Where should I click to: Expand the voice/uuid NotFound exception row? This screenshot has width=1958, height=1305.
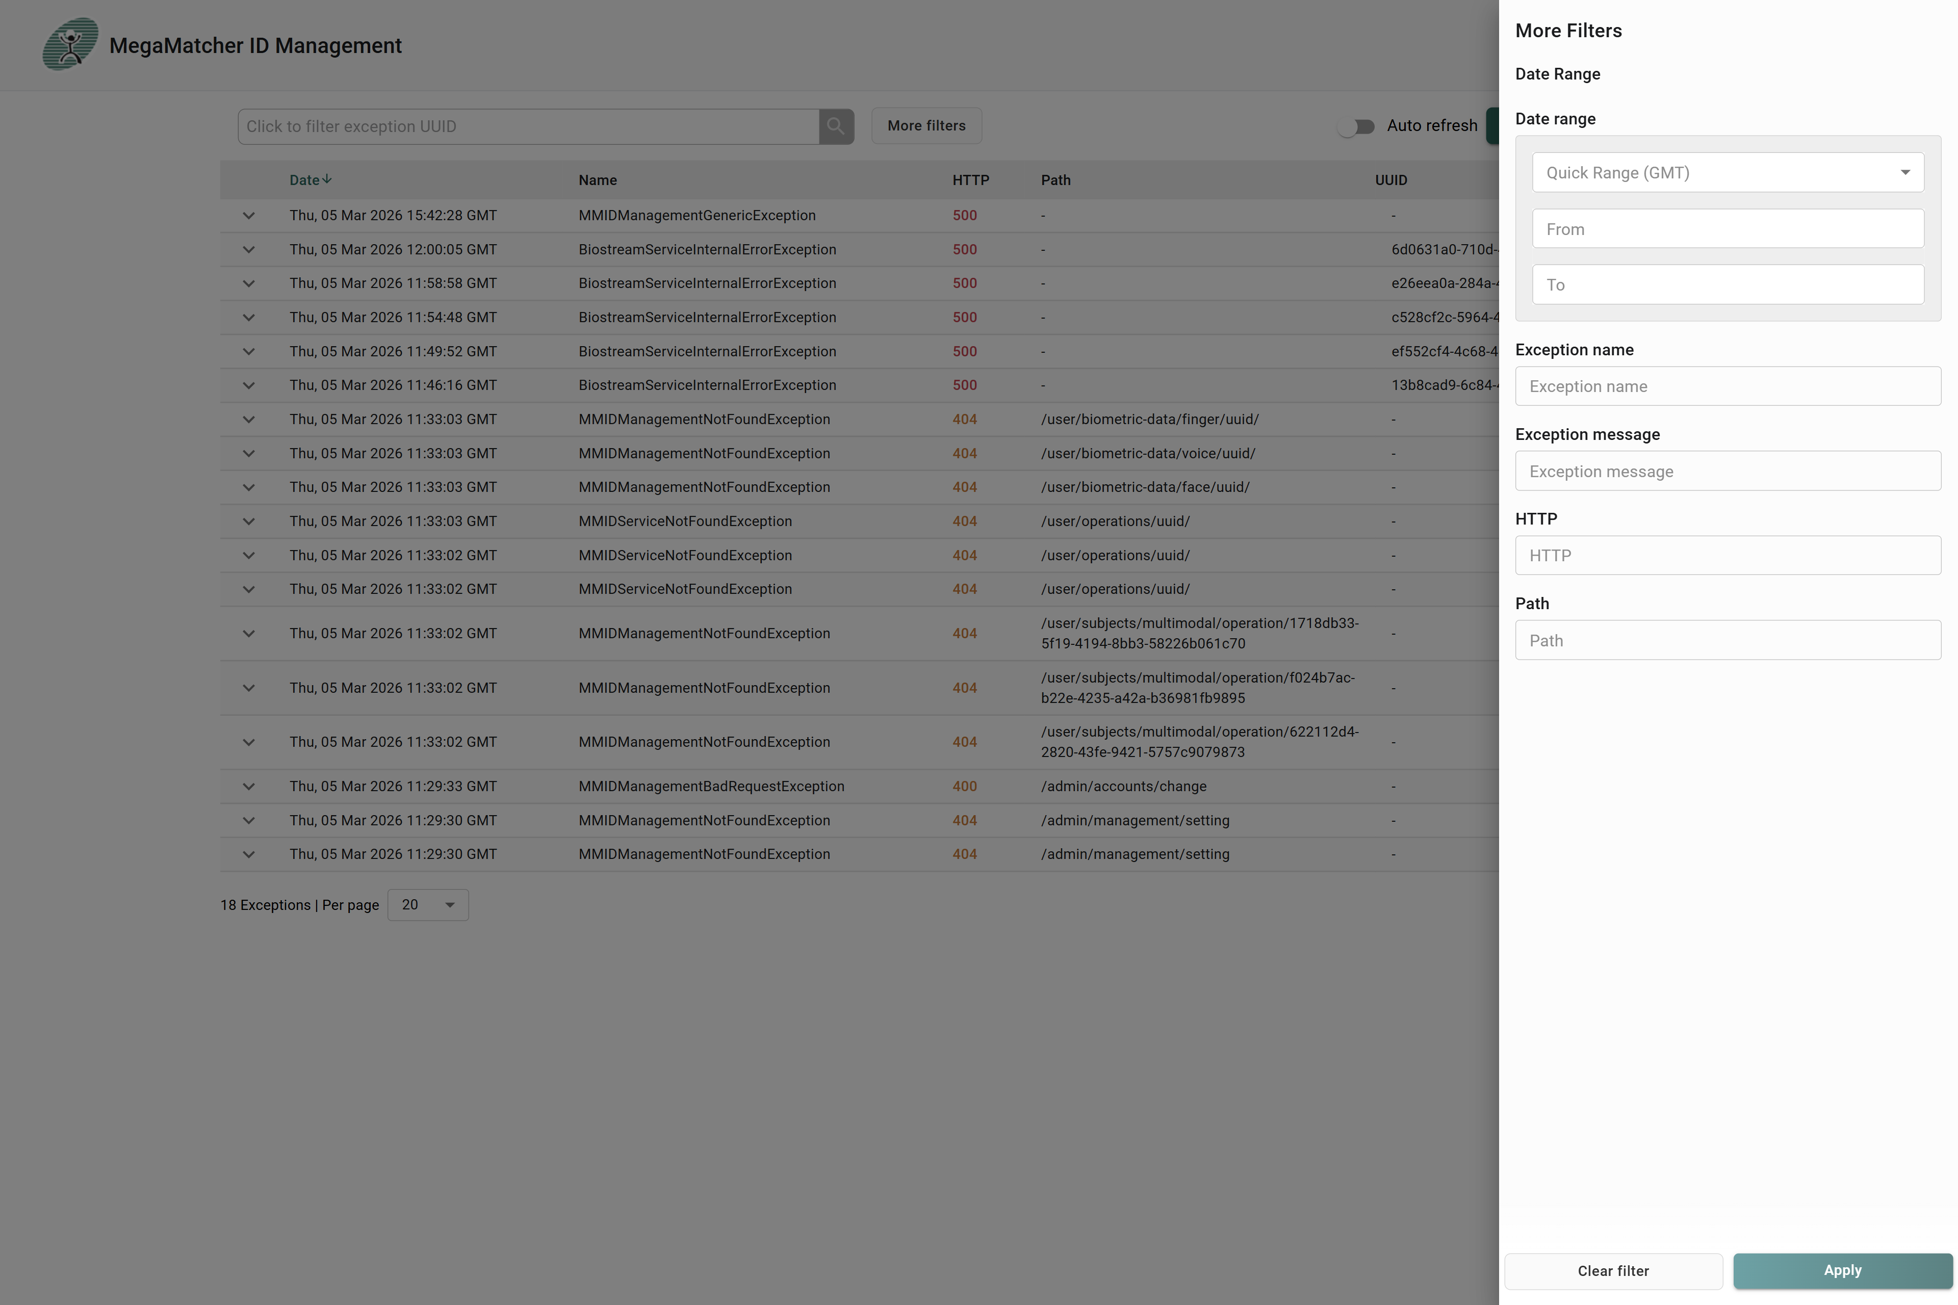249,454
